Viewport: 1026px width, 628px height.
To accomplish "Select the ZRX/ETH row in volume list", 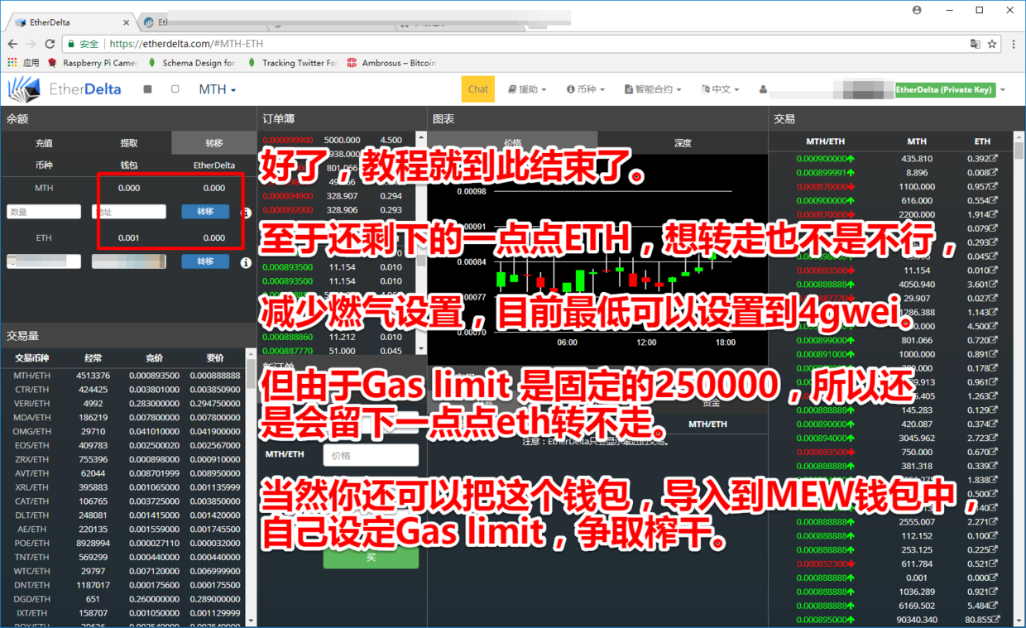I will click(125, 459).
